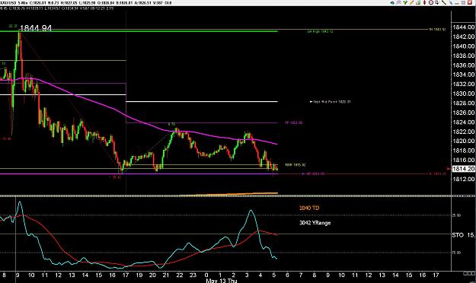Click the 1828.00 price axis label
Viewport: 476px width, 283px height.
(x=464, y=103)
